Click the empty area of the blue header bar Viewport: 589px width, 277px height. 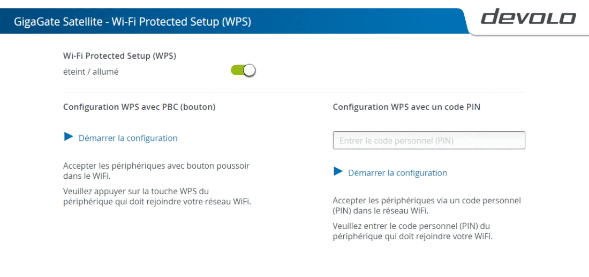click(357, 21)
